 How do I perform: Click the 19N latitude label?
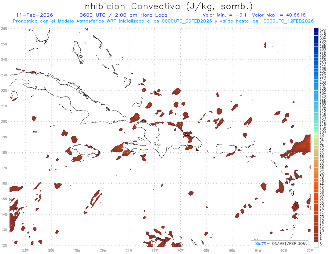point(4,137)
